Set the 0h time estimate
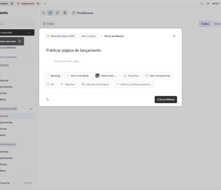Viewport: 221px width, 190px height. pos(50,84)
